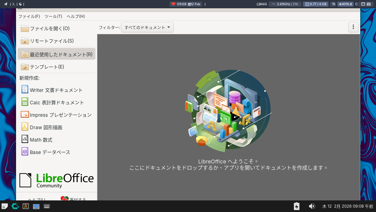Open the Writer 文書ドキュメント icon
376x212 pixels.
[25, 89]
